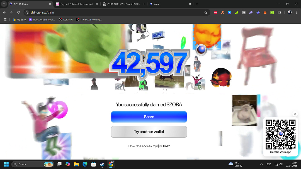Viewport: 301px width, 169px height.
Task: Go forward to the next page
Action: pos(11,13)
